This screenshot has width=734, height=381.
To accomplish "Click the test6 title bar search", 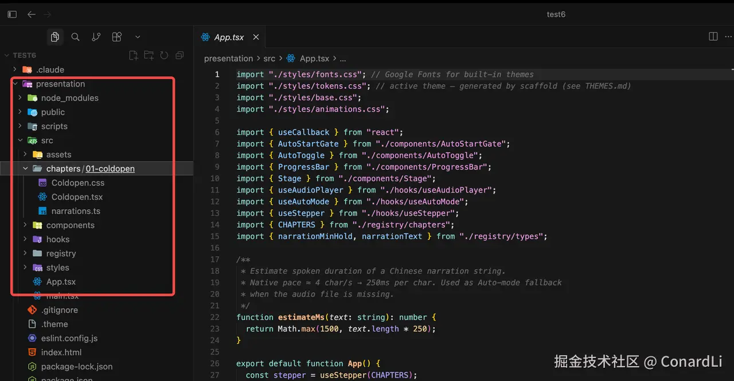I will 556,14.
